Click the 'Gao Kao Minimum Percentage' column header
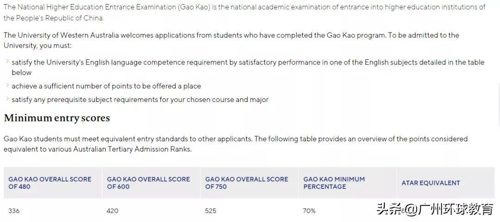The height and width of the screenshot is (222, 500). click(334, 183)
